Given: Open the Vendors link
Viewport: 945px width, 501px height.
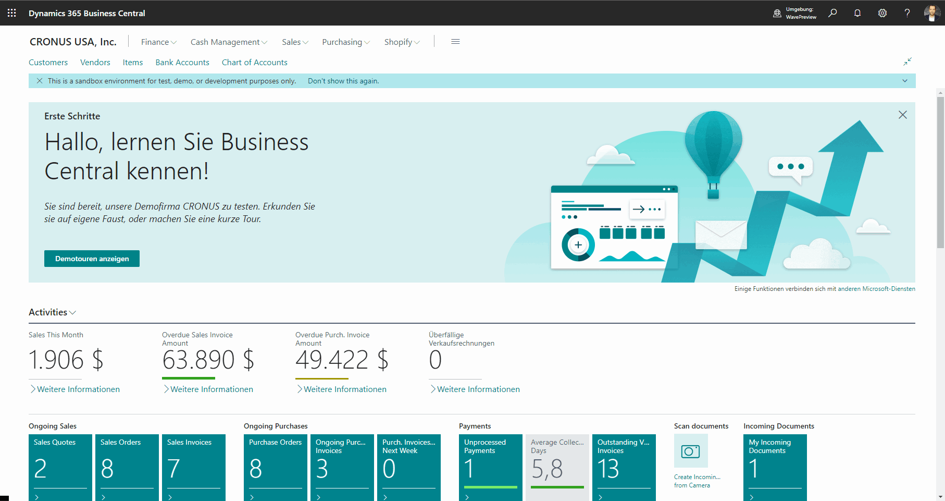Looking at the screenshot, I should click(95, 62).
